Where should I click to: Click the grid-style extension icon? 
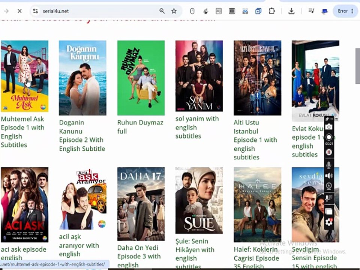[x=219, y=11]
